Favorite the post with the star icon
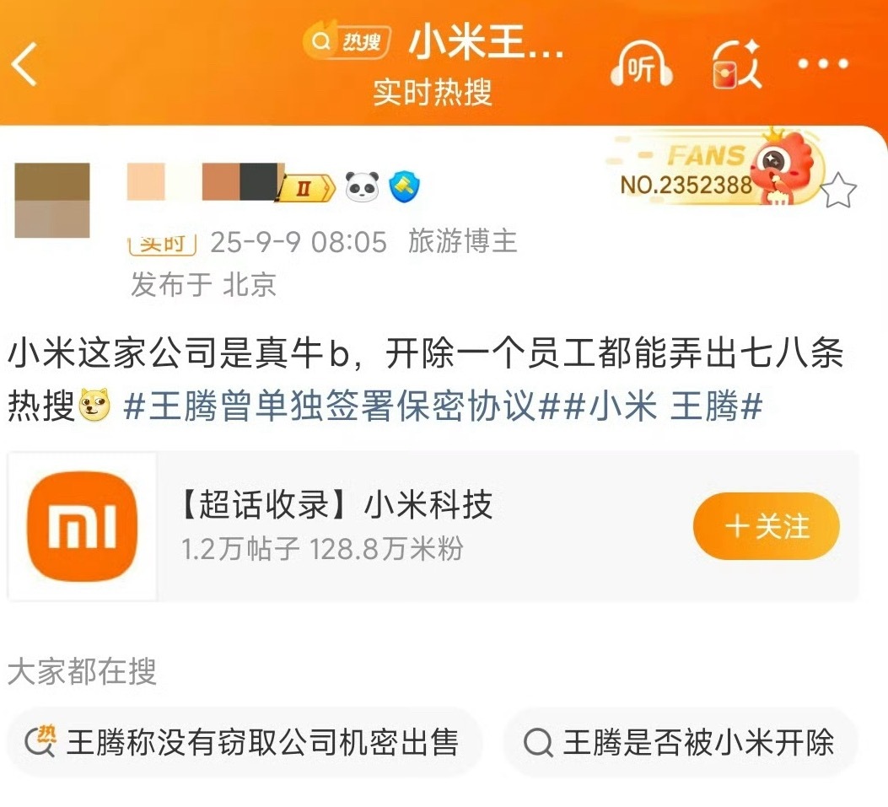 click(838, 191)
